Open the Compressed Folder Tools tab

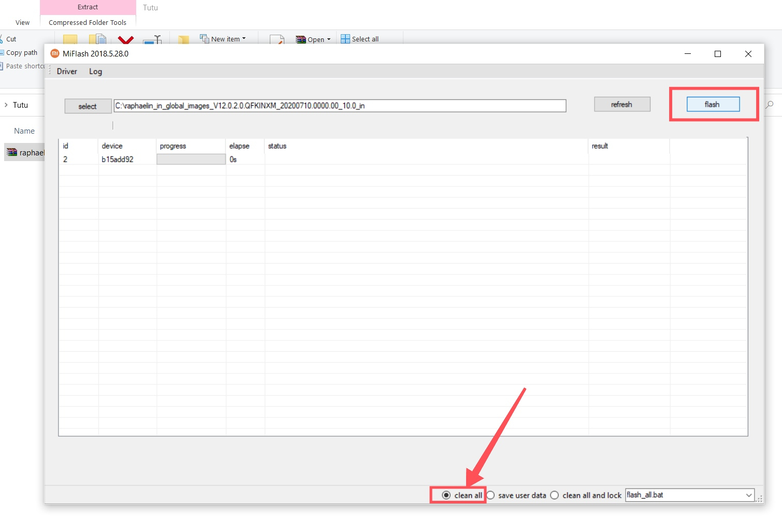pyautogui.click(x=88, y=22)
